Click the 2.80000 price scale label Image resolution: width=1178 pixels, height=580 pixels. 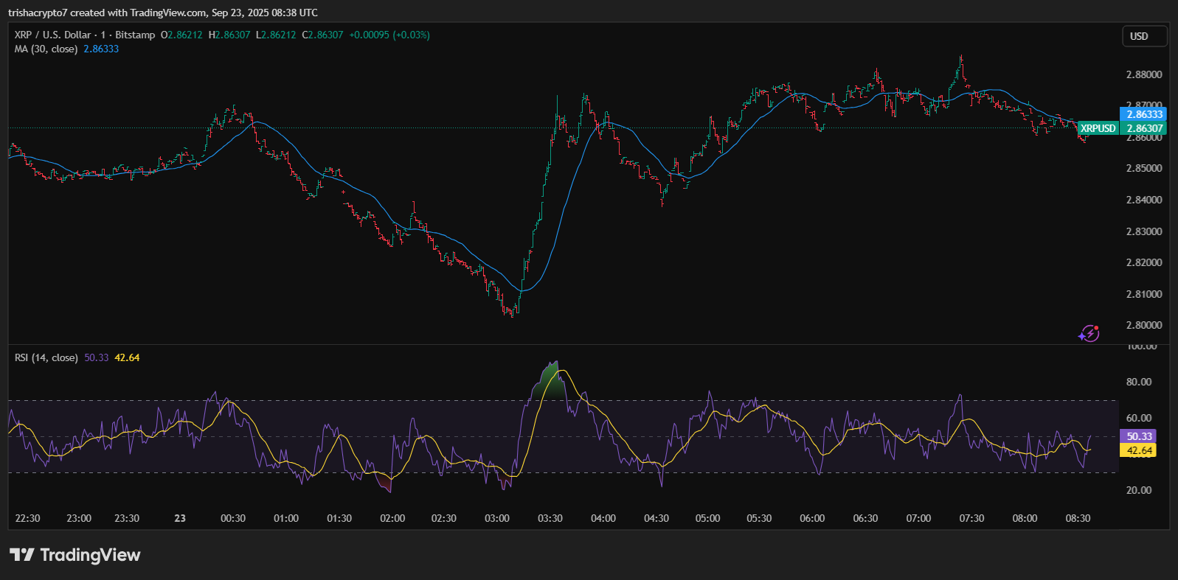coord(1143,325)
